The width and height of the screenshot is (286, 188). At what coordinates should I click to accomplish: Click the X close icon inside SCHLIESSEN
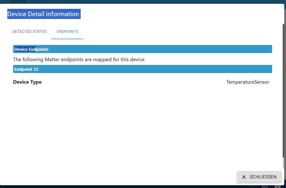[244, 177]
